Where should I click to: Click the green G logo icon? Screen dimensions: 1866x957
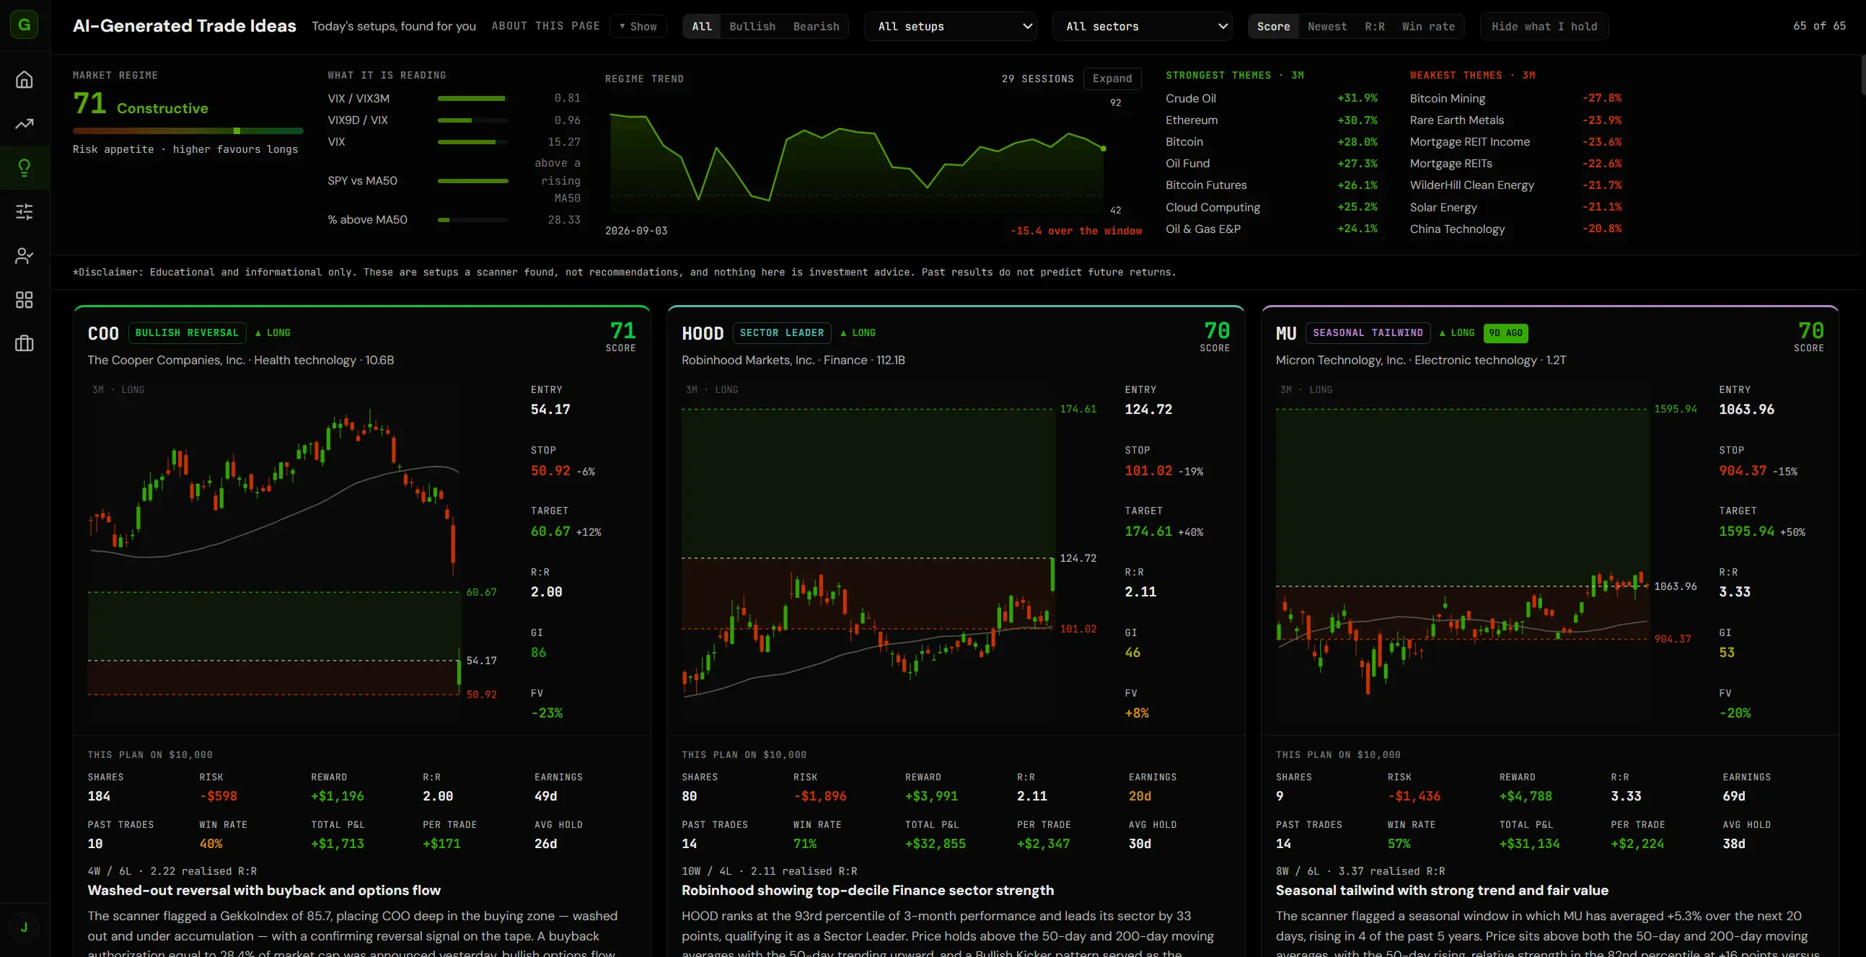(x=24, y=25)
